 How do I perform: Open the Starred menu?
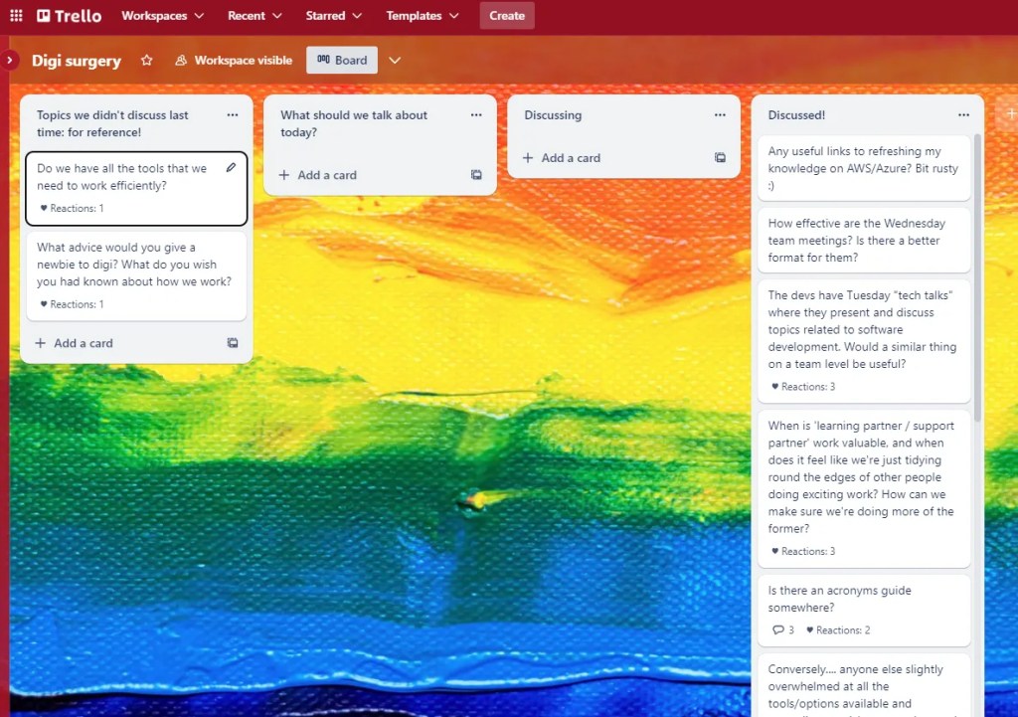click(333, 16)
